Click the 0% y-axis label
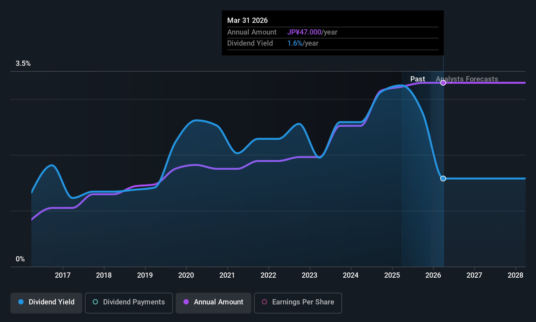 click(x=20, y=259)
